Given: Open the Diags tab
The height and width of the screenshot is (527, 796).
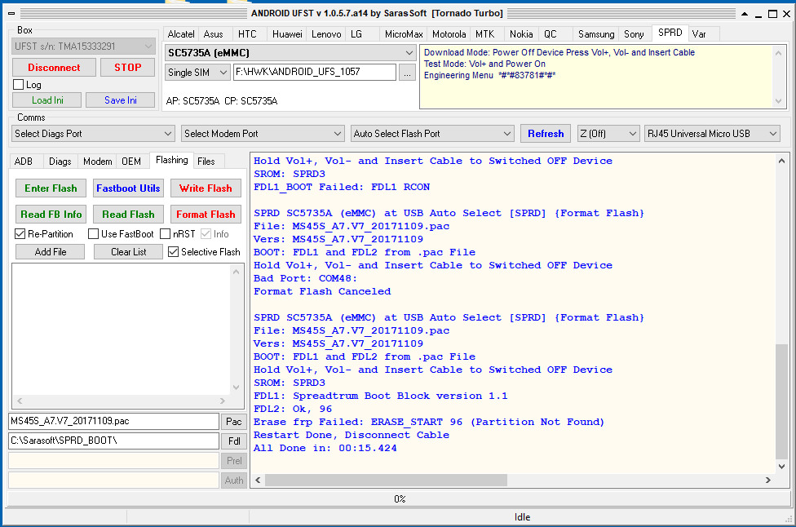Looking at the screenshot, I should [x=60, y=162].
